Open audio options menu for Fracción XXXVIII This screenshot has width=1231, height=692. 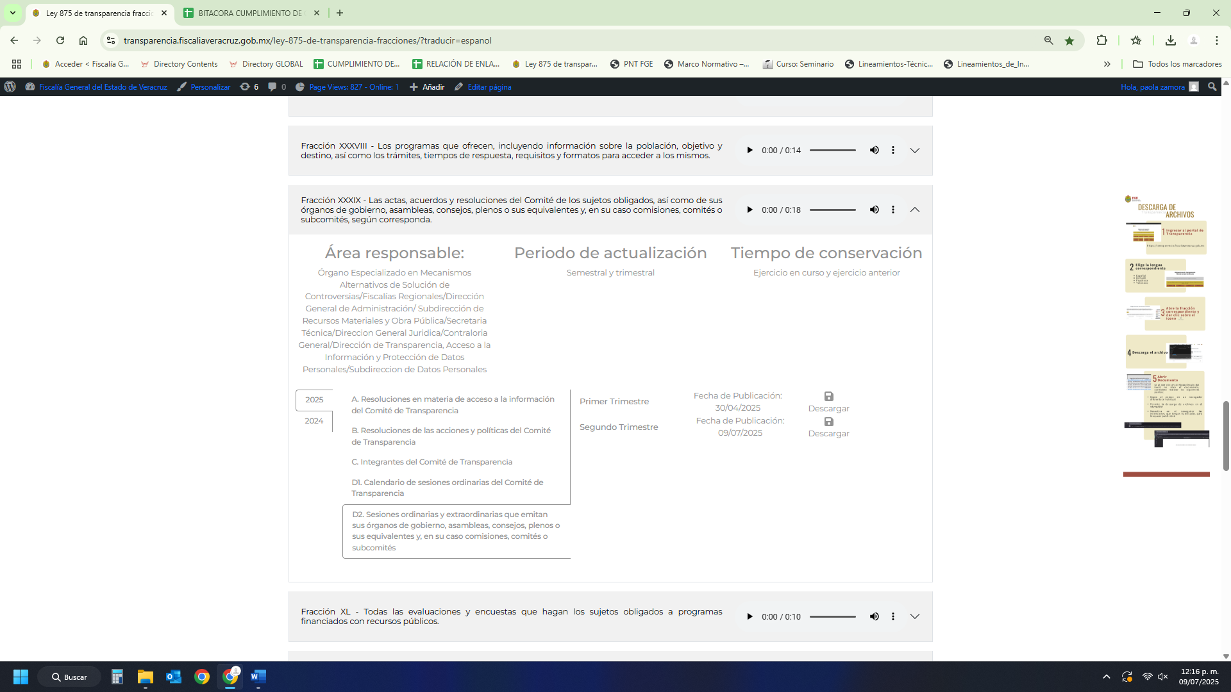(x=892, y=150)
